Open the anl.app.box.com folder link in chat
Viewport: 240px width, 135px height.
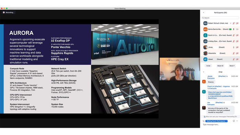click(220, 95)
